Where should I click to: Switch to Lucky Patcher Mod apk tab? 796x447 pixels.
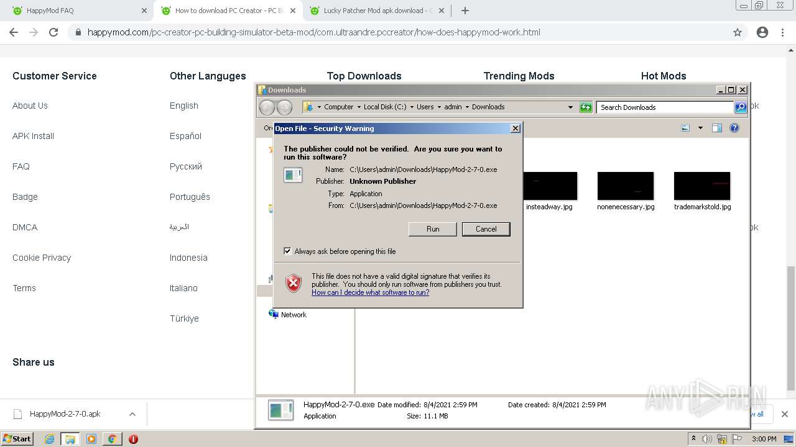[377, 11]
